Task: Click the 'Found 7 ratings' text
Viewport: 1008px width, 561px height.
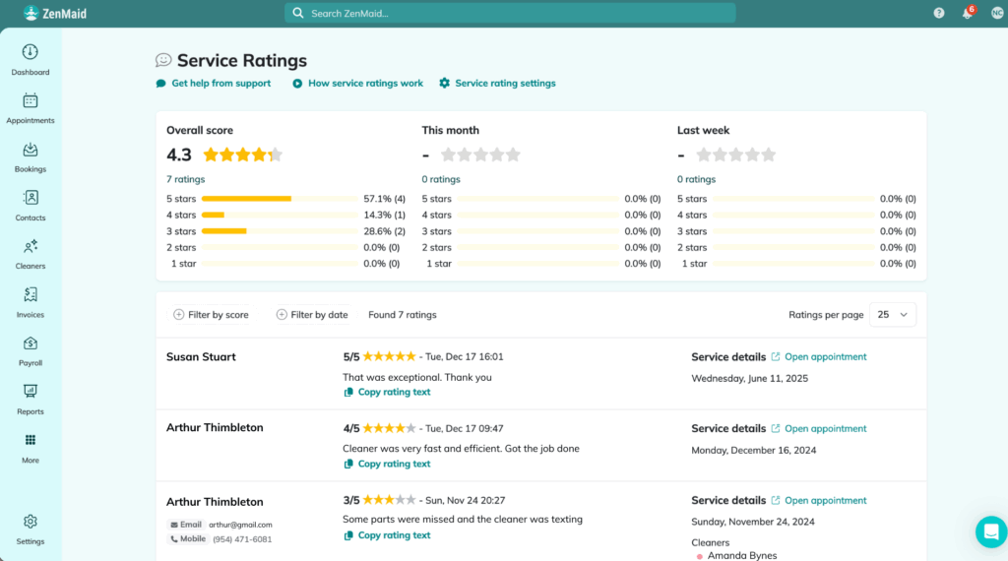Action: (x=403, y=315)
